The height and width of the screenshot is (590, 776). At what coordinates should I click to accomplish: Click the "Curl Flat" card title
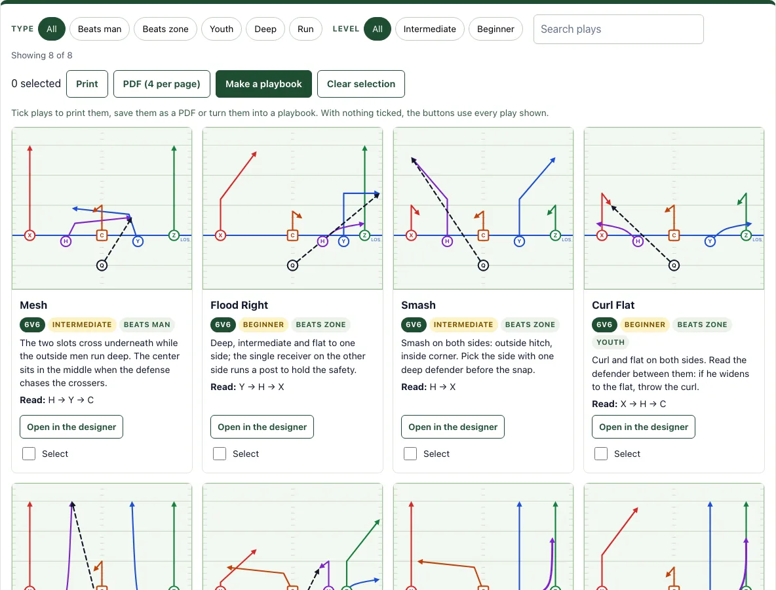pos(613,305)
